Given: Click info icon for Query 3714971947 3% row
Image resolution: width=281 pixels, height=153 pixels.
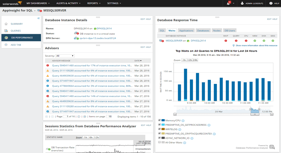Looking at the screenshot, I should [48, 81].
